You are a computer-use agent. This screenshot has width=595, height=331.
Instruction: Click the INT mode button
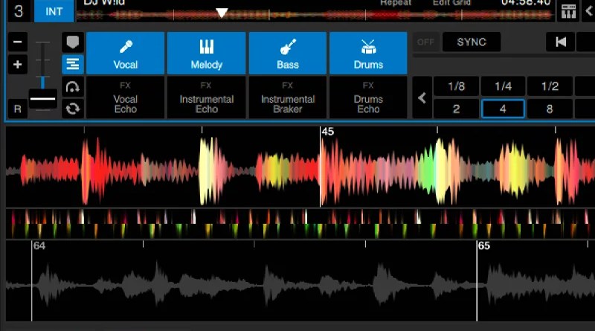click(x=54, y=11)
